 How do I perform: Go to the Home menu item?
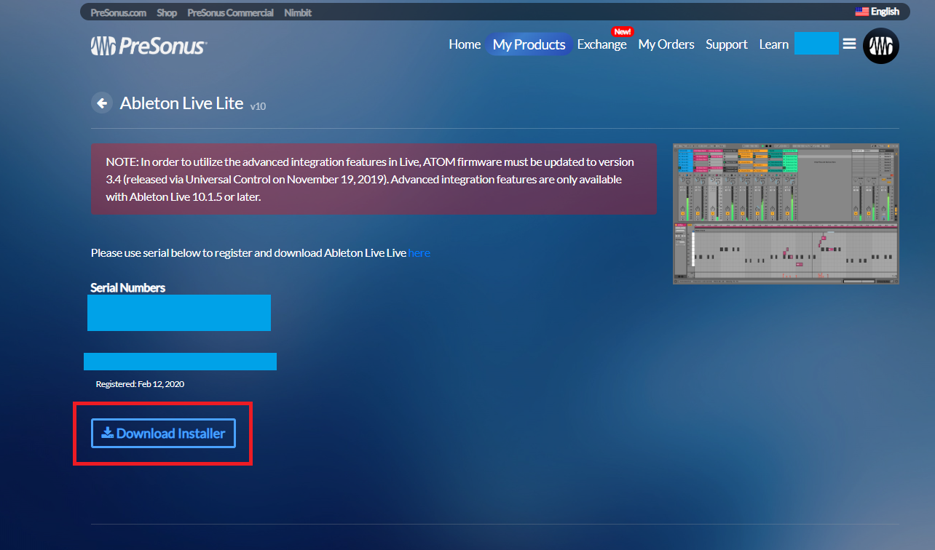[x=465, y=44]
